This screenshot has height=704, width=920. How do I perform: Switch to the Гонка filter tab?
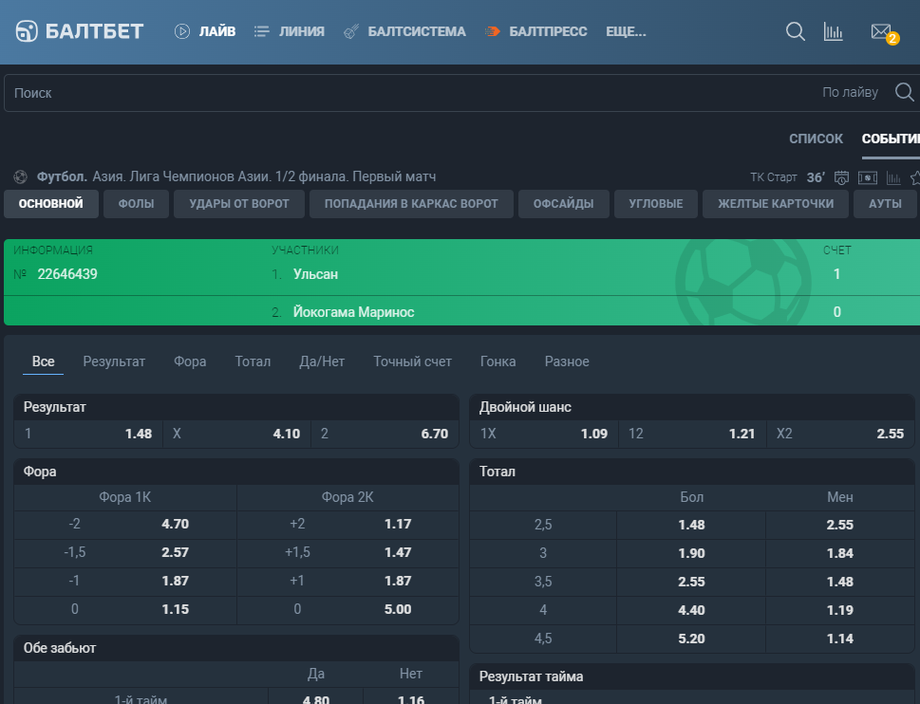tap(498, 361)
